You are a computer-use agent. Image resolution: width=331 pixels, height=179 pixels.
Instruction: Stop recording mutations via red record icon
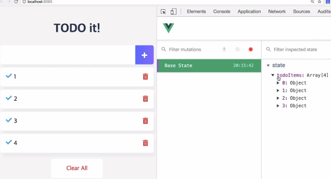(x=250, y=49)
